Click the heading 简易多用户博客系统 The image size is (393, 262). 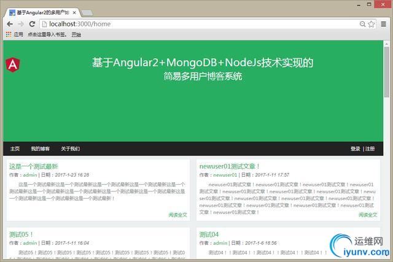pos(203,77)
